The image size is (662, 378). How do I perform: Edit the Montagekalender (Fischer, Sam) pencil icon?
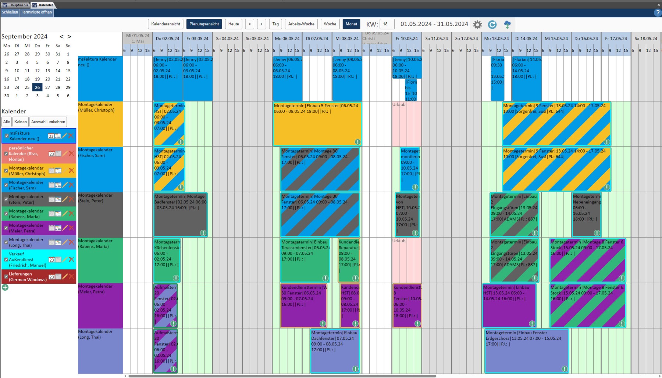[x=65, y=185]
